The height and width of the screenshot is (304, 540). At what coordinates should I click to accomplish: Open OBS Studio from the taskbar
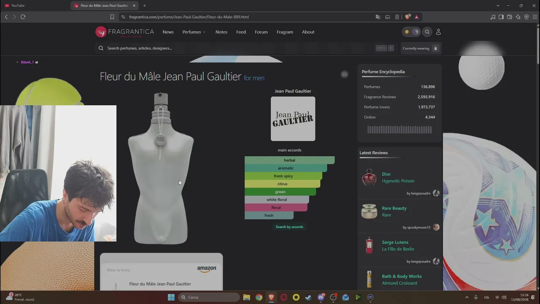(x=333, y=297)
